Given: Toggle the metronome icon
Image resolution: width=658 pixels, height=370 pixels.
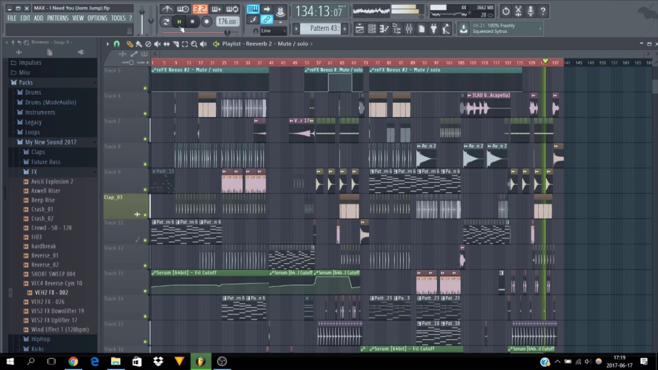Looking at the screenshot, I should point(167,9).
